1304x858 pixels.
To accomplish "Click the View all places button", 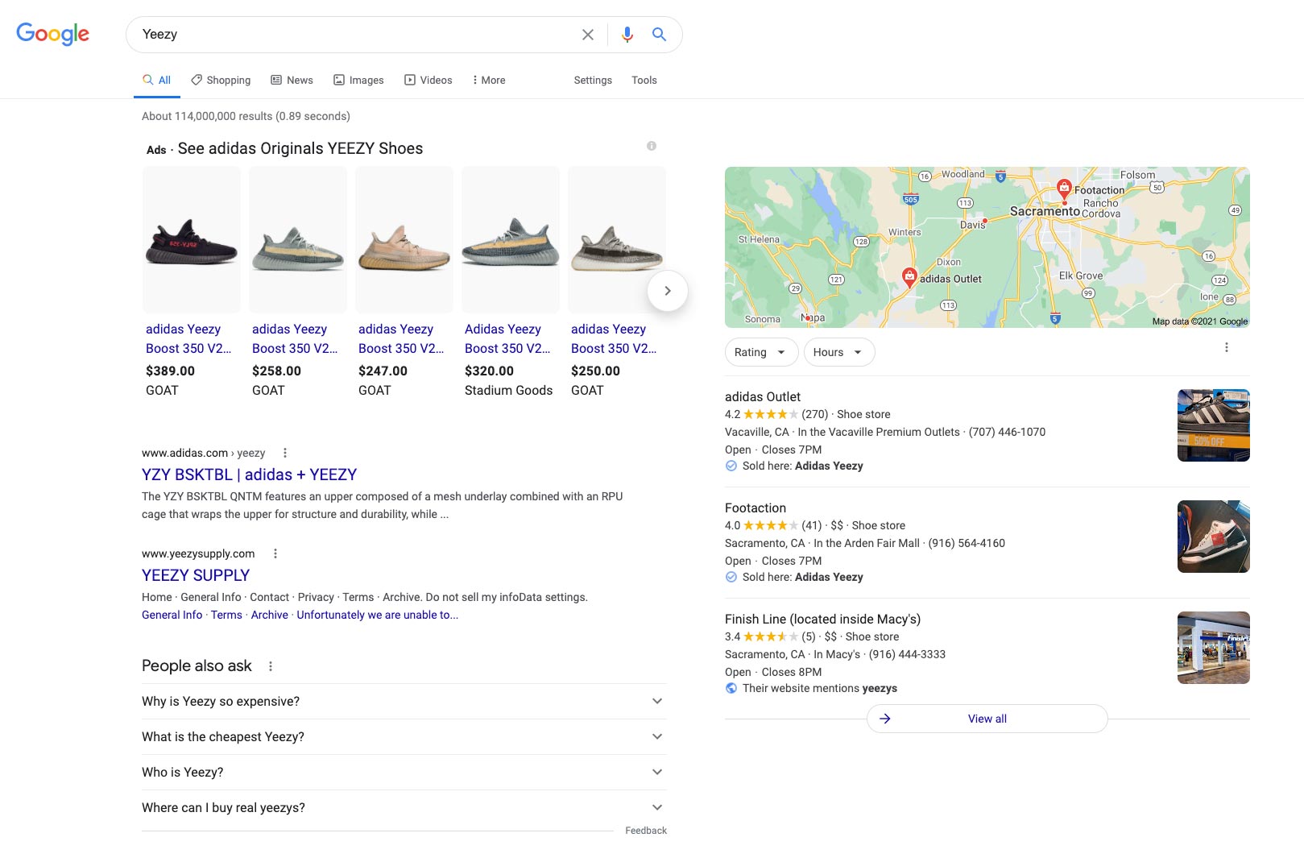I will (987, 719).
